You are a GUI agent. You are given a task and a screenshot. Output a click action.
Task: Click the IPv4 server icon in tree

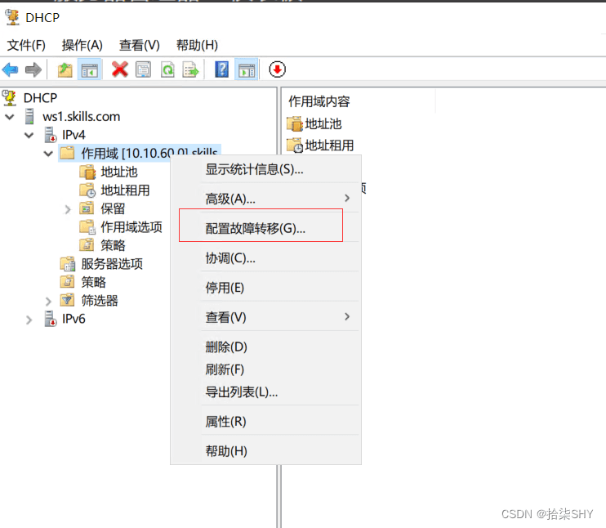click(51, 135)
